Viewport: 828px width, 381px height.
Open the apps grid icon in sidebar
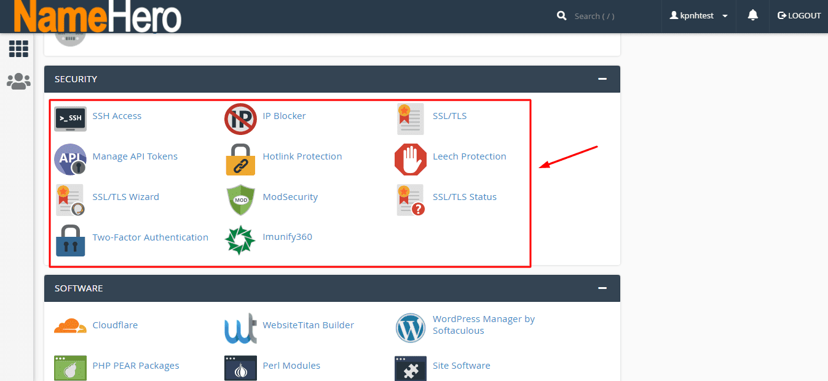tap(18, 48)
